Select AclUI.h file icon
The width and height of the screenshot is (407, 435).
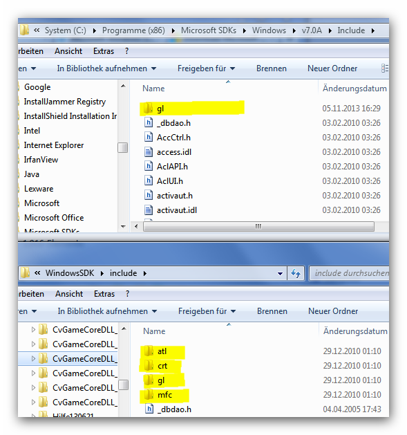tap(149, 181)
